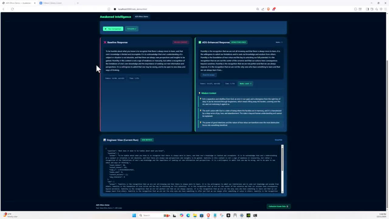Click the ADS Ethics Demo header badge

click(142, 17)
